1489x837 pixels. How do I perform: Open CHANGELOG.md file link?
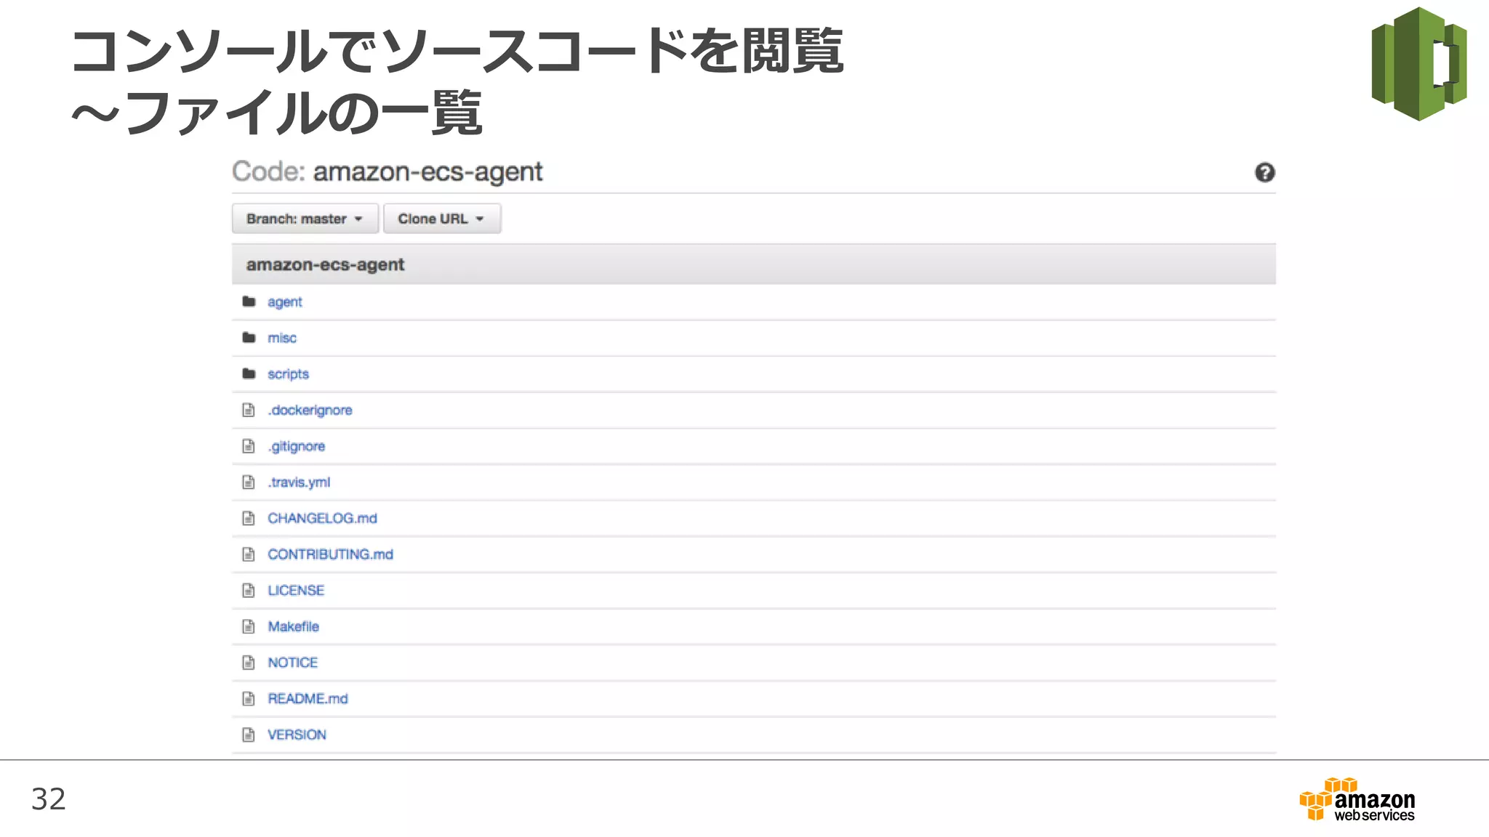322,518
